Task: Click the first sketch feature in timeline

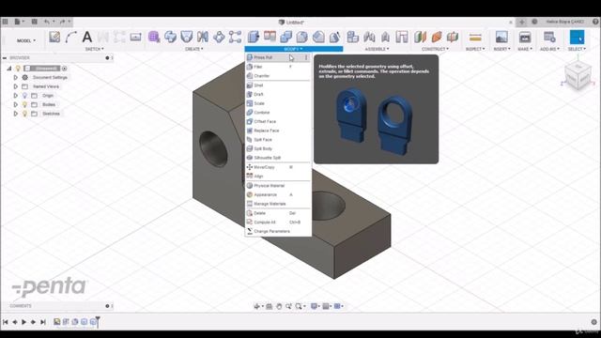Action: 56,322
